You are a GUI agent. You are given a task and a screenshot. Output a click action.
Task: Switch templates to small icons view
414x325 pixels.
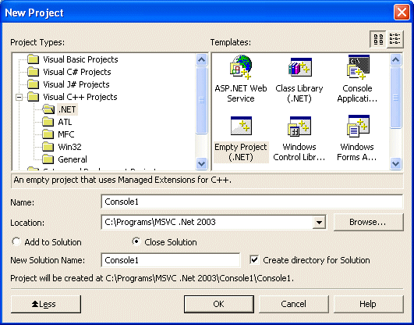point(395,39)
